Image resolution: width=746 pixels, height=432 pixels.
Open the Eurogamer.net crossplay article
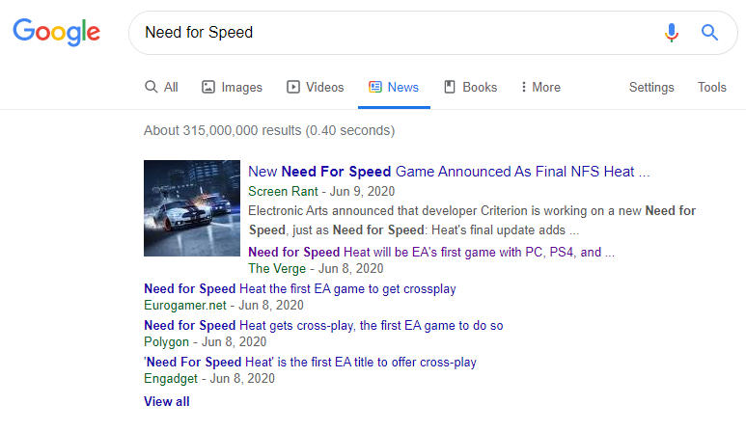[300, 288]
